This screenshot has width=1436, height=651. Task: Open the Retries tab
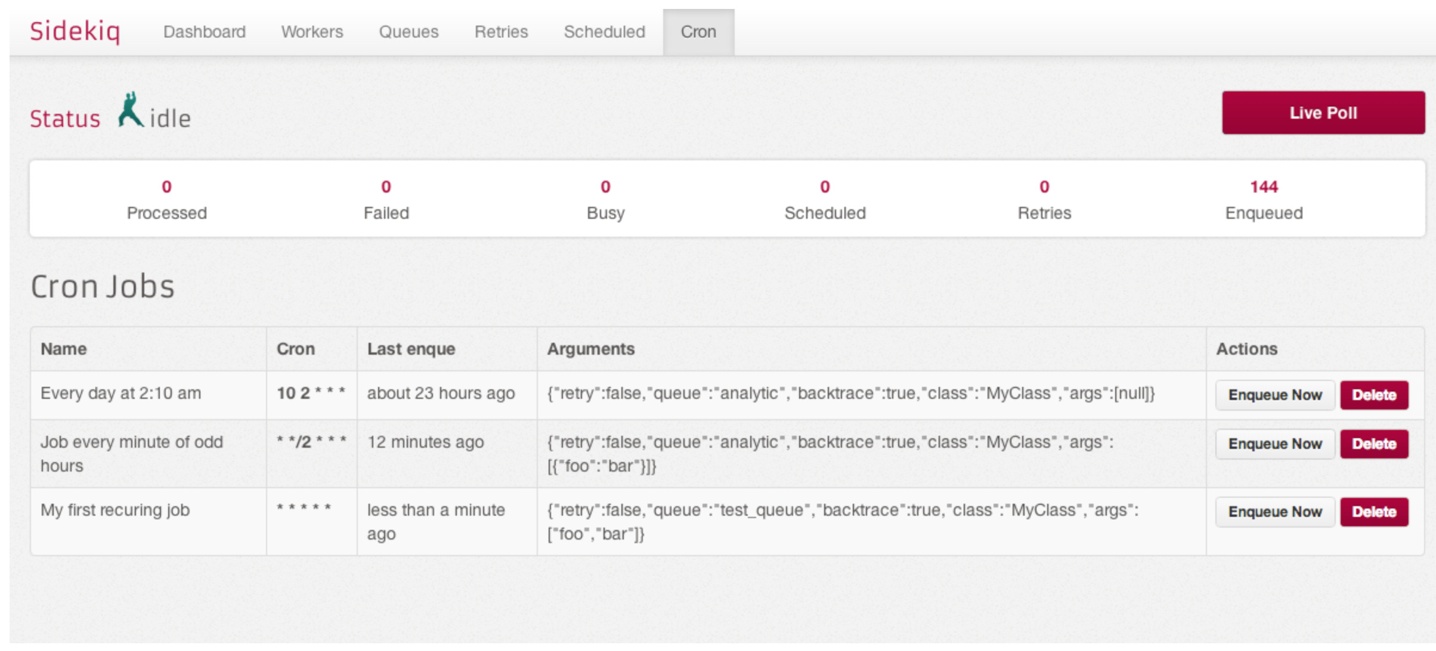[x=500, y=32]
